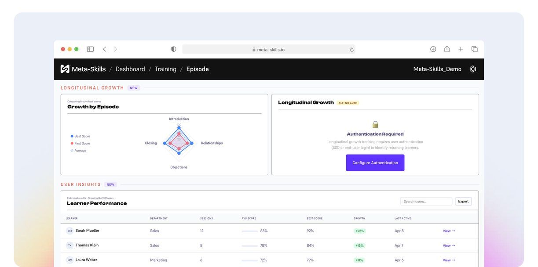The height and width of the screenshot is (267, 538).
Task: Click the SM avatar for Sarah Mueller
Action: [x=70, y=231]
